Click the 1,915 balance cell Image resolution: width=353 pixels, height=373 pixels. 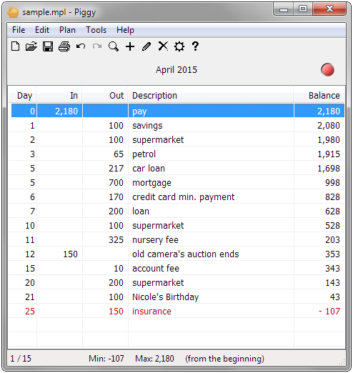click(x=319, y=154)
